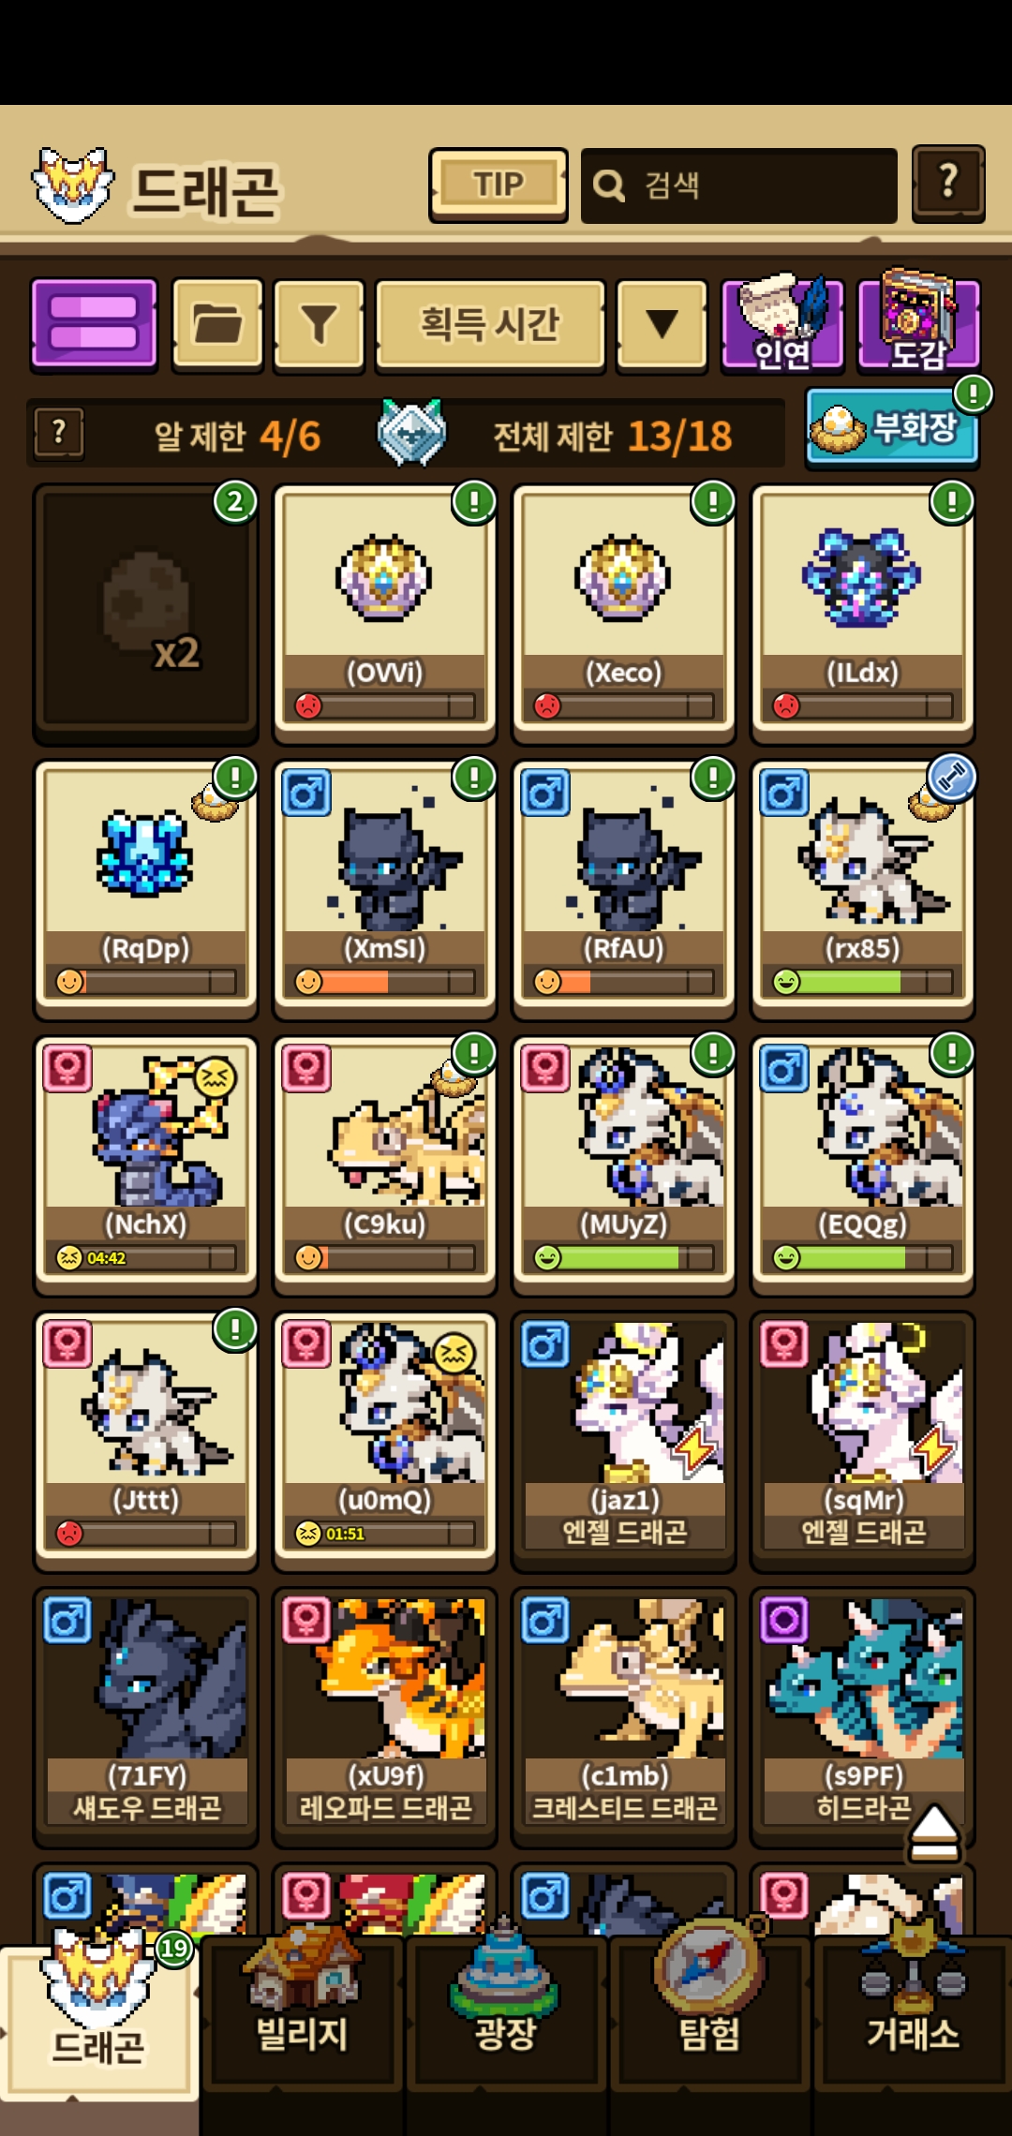Screen dimensions: 1012x2136
Task: Click the scroll-to-top eject arrow icon
Action: click(934, 1832)
